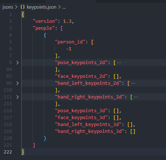Click the -1 value on line 6

69,49
